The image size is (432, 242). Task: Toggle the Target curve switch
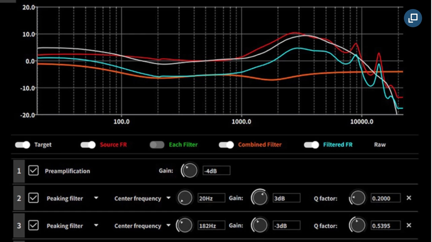click(x=23, y=145)
